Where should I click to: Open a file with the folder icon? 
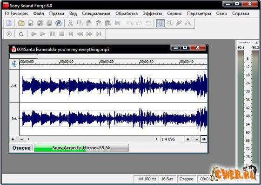pyautogui.click(x=21, y=23)
